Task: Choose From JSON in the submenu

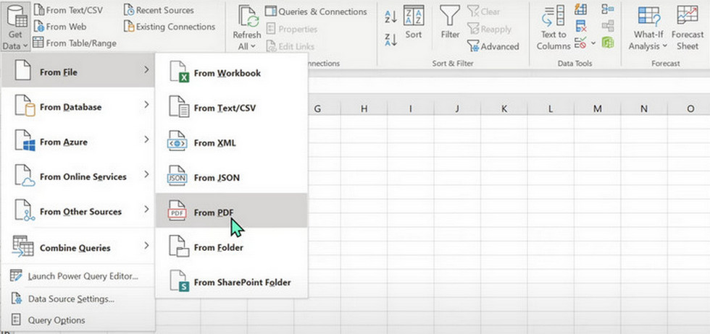Action: pyautogui.click(x=231, y=177)
